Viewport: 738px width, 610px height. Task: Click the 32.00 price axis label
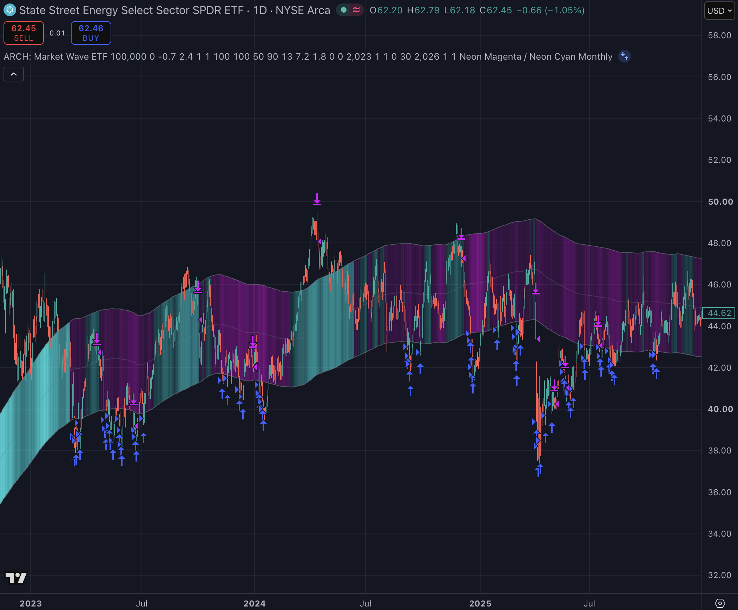tap(719, 575)
